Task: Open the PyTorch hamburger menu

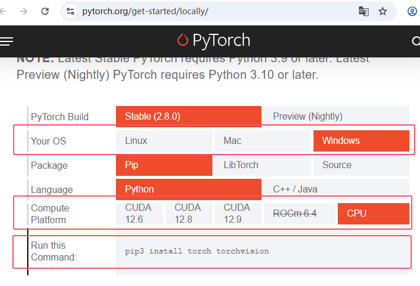Action: click(7, 41)
